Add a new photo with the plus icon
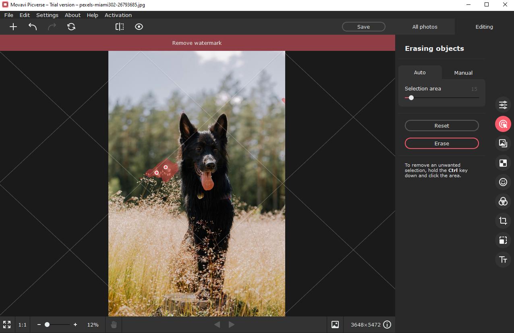This screenshot has width=514, height=333. [x=13, y=27]
